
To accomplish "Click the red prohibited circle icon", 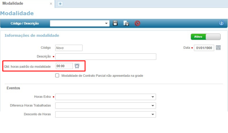I will point(137,23).
